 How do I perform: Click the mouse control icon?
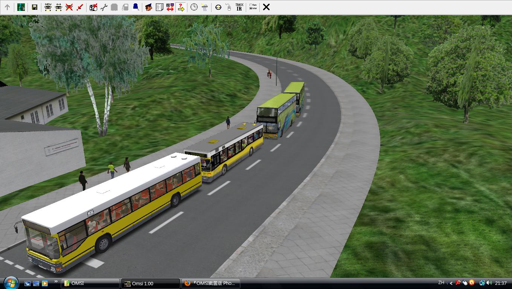(229, 7)
